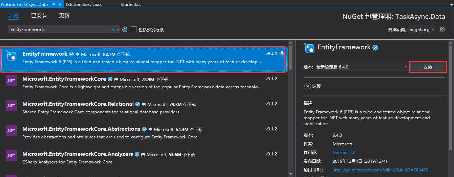Image resolution: width=454 pixels, height=177 pixels.
Task: Click the EntityFrameworkCore.Relational .NET icon
Action: 11,106
